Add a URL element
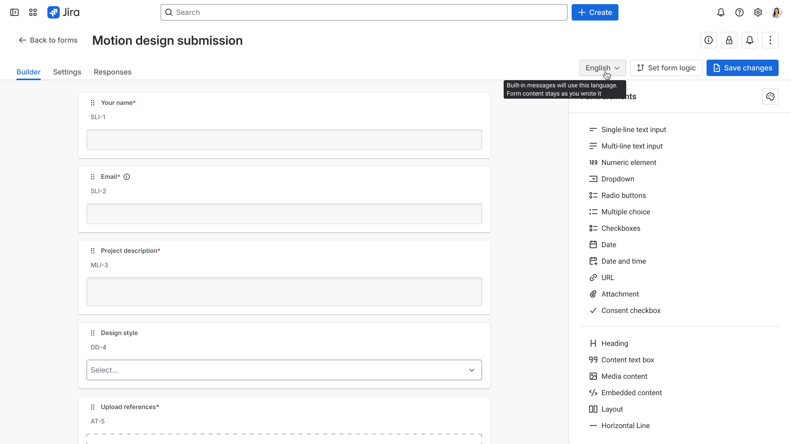This screenshot has width=791, height=444. [x=602, y=277]
